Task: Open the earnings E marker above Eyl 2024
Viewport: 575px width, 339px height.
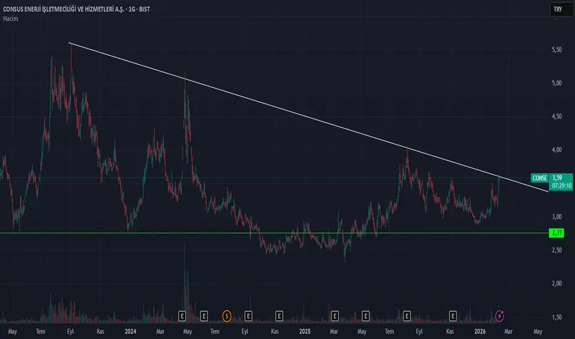Action: point(248,316)
